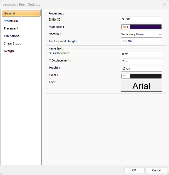This screenshot has width=169, height=175.
Task: Switch to the Placement section
Action: tap(11, 28)
